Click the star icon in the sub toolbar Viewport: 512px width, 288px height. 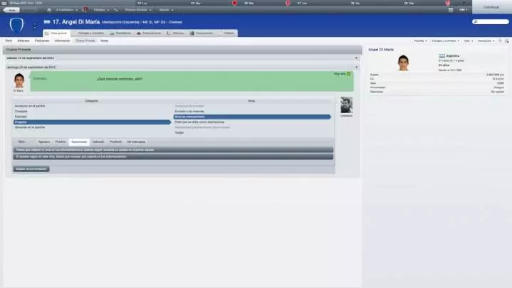click(500, 41)
